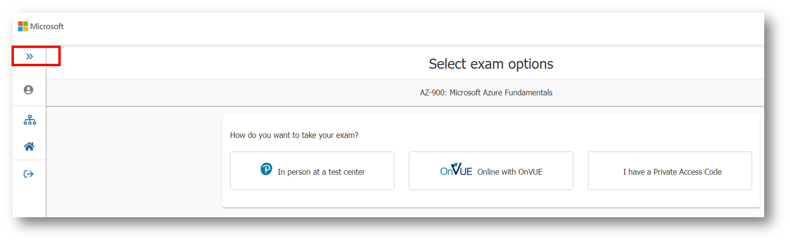Click the blank top header bar area

pyautogui.click(x=413, y=28)
